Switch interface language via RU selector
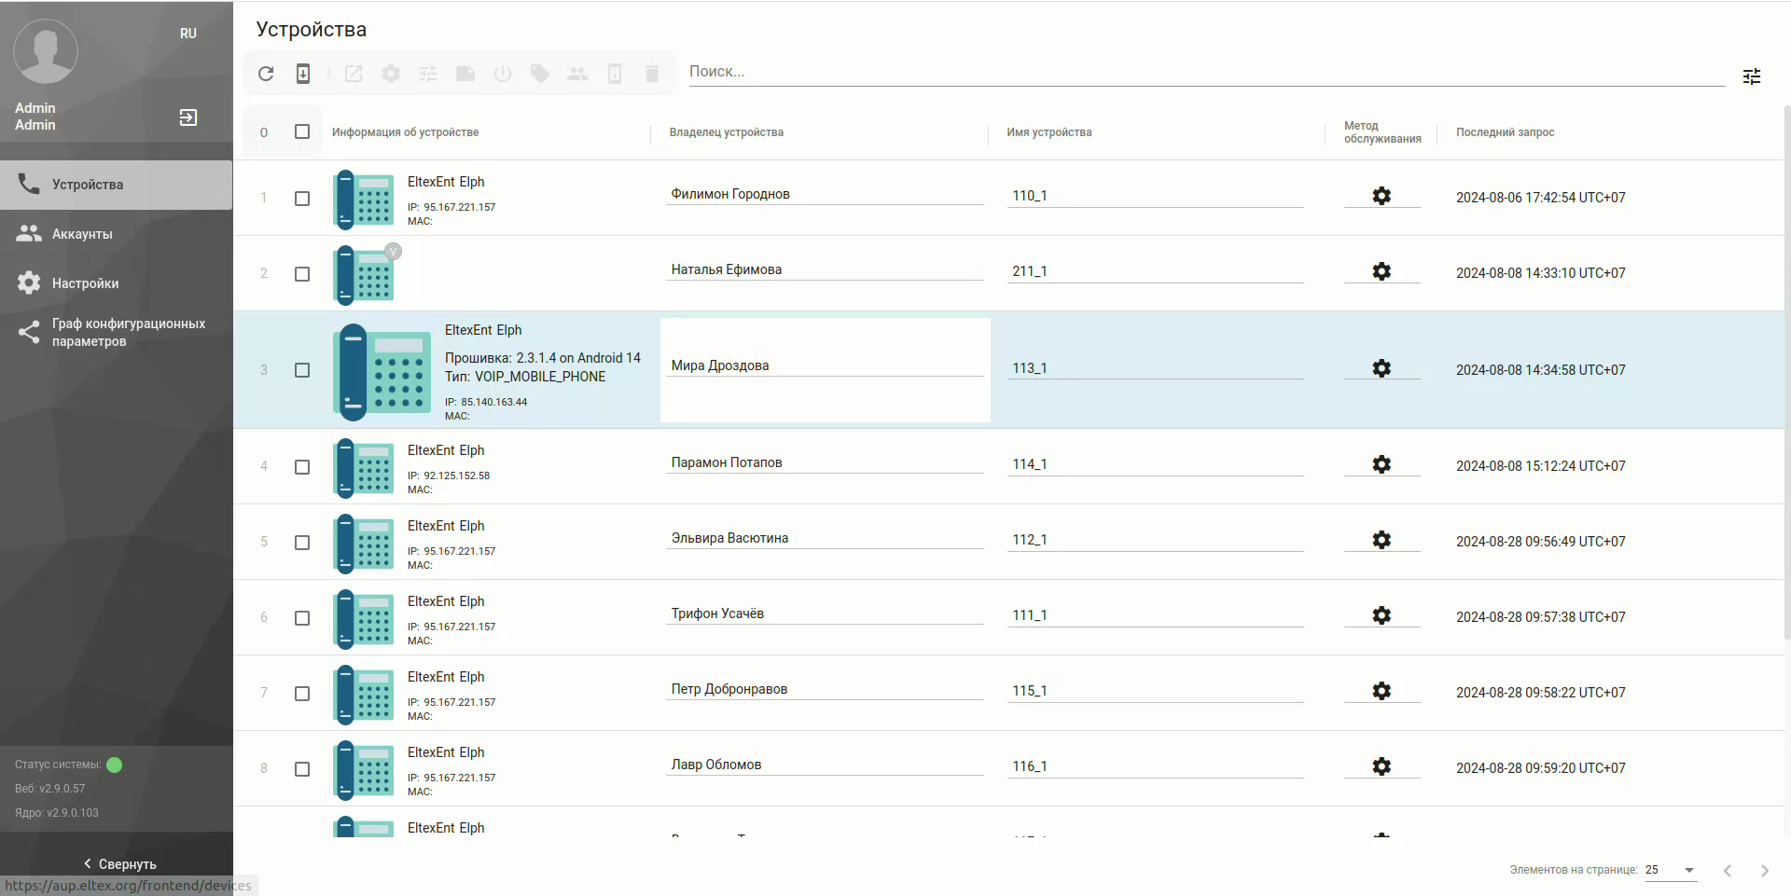Screen dimensions: 1791x896 [x=188, y=34]
